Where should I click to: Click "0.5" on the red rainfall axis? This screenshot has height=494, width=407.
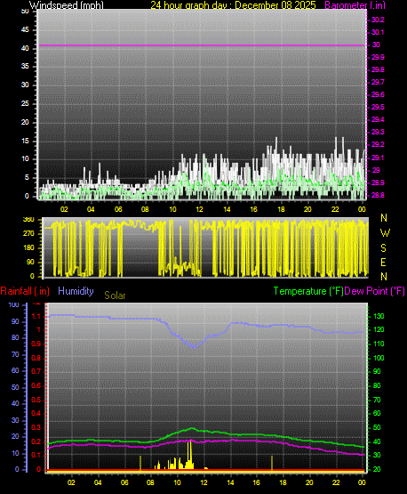click(x=36, y=400)
